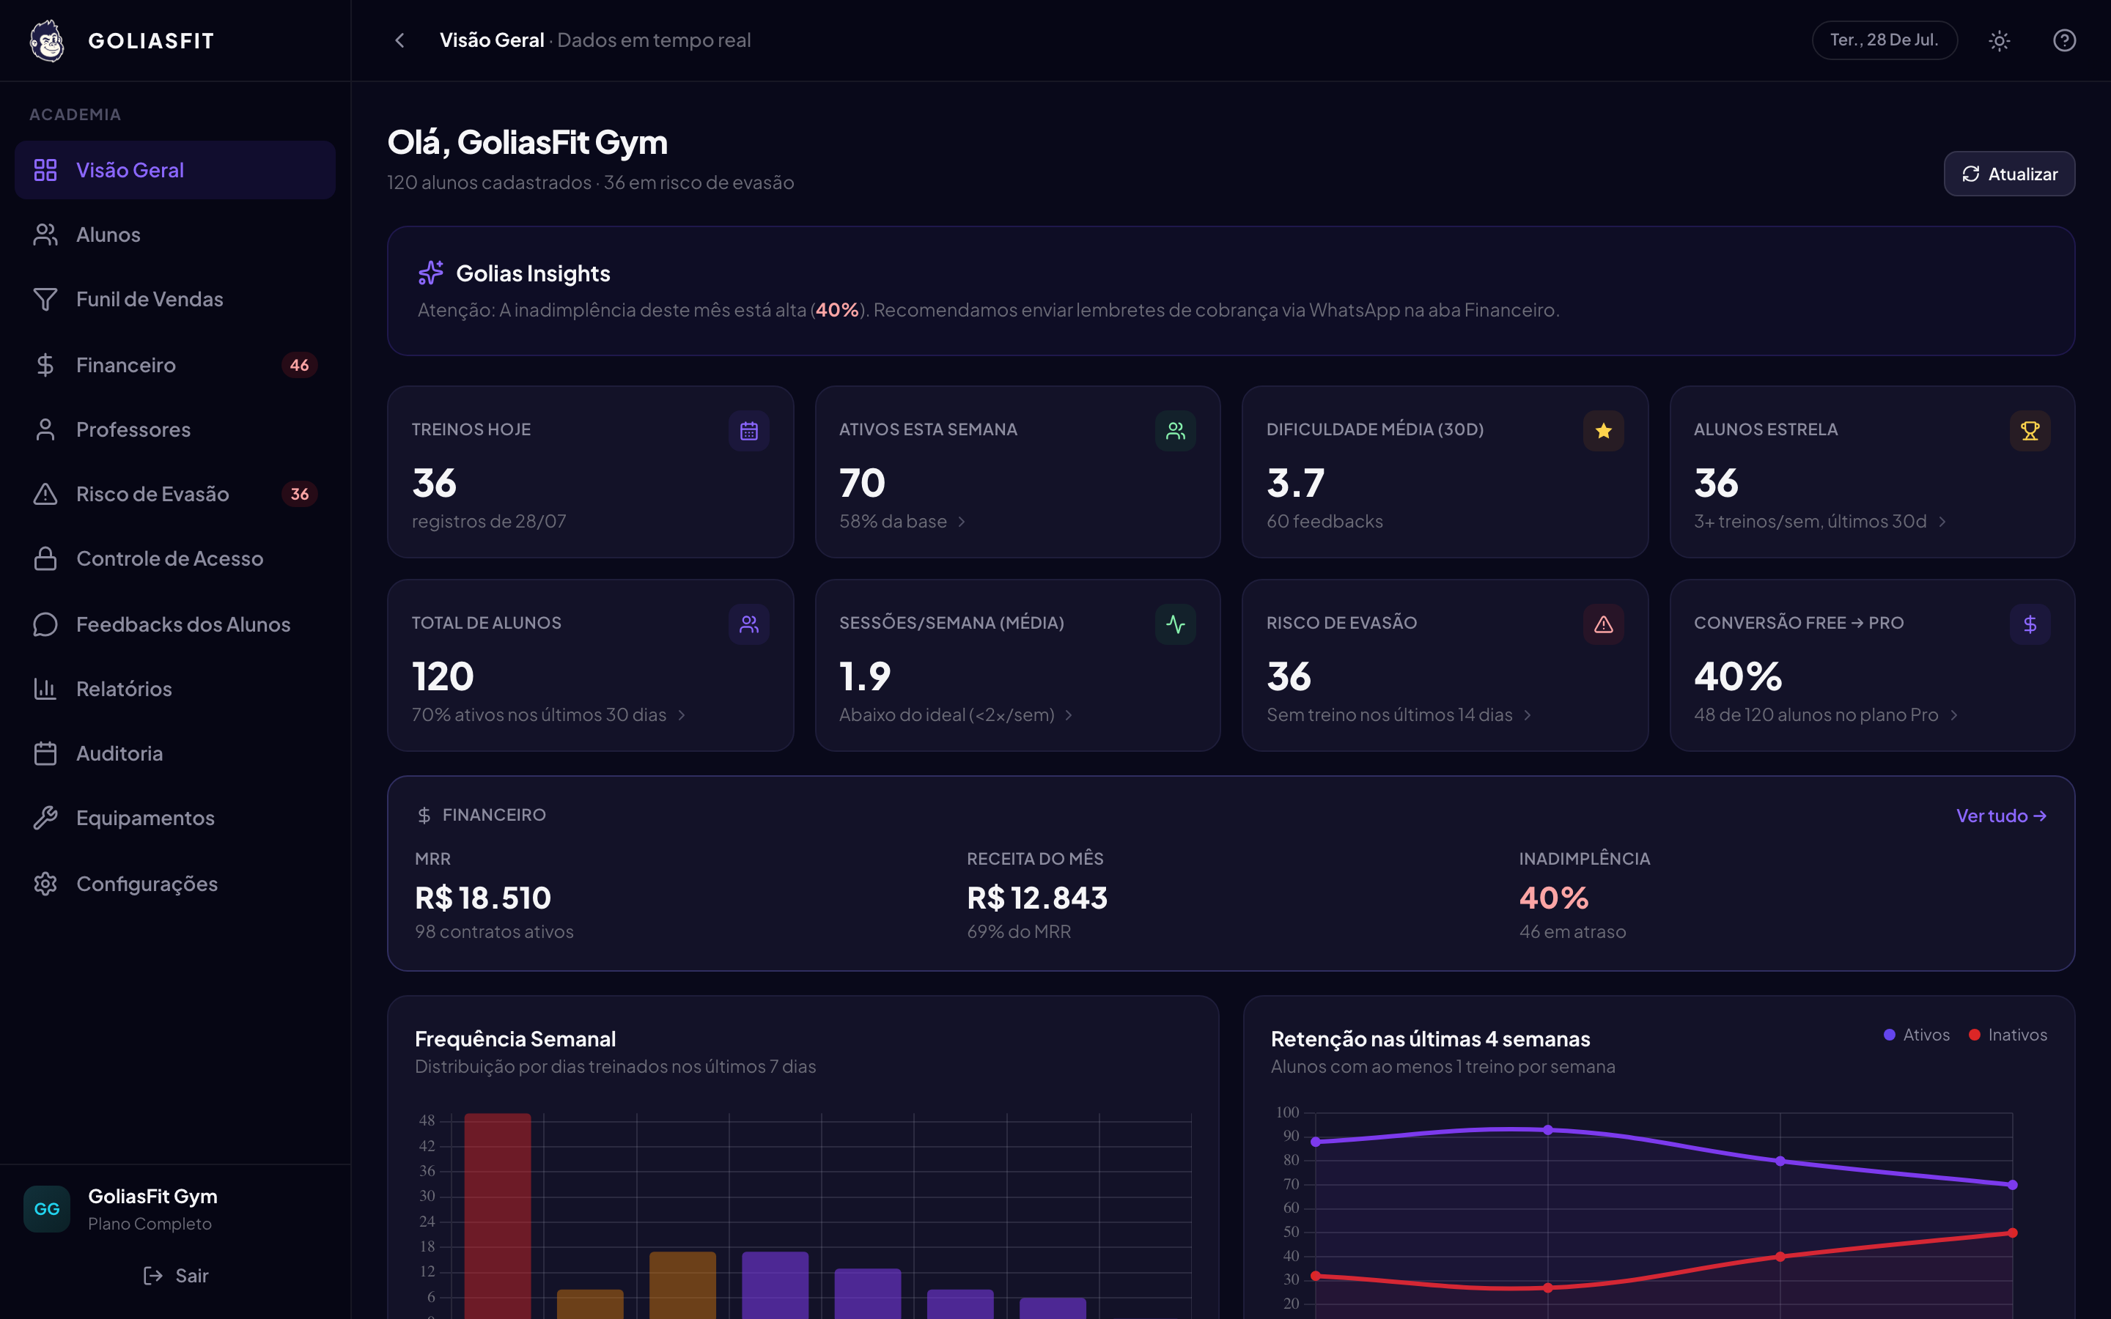Click the trophy icon on Alunos Estrela card
The height and width of the screenshot is (1319, 2111).
pos(2030,431)
